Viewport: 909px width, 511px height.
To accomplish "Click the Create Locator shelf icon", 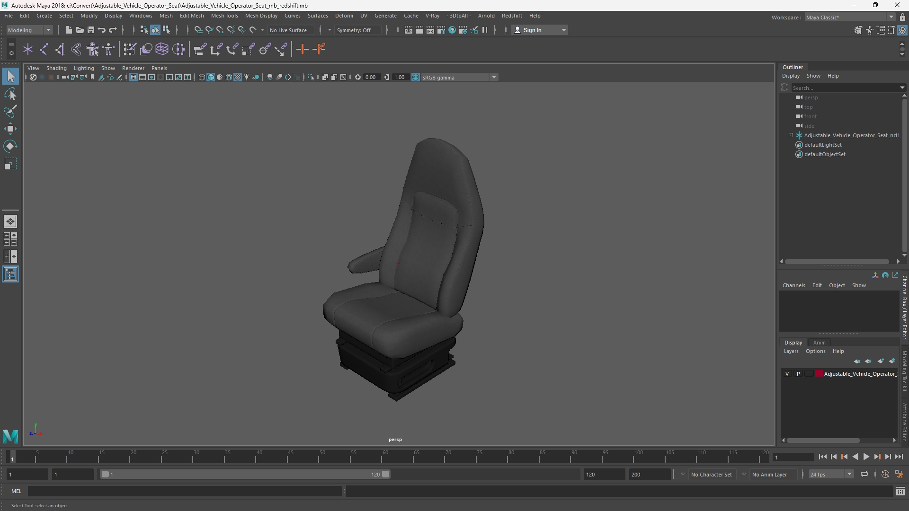I will (27, 49).
